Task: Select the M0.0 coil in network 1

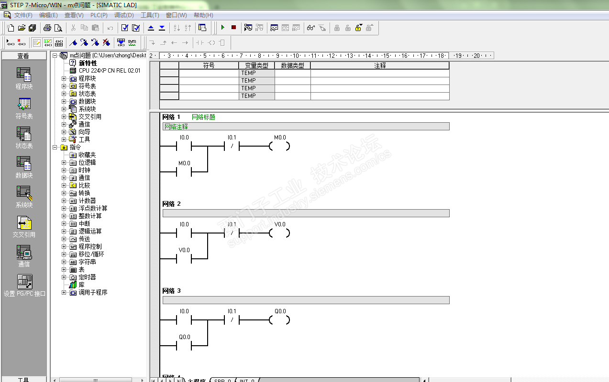Action: click(280, 147)
